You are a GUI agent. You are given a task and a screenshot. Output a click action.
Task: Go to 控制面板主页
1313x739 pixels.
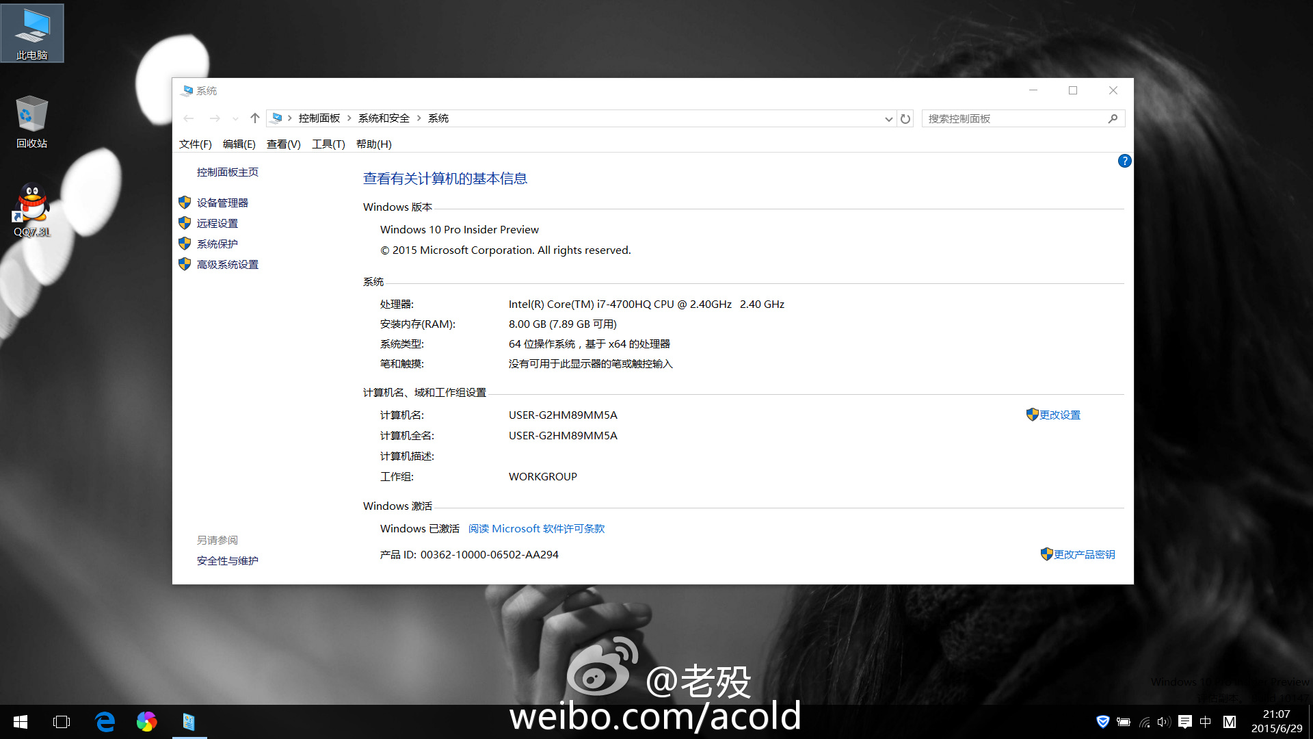[x=228, y=172]
